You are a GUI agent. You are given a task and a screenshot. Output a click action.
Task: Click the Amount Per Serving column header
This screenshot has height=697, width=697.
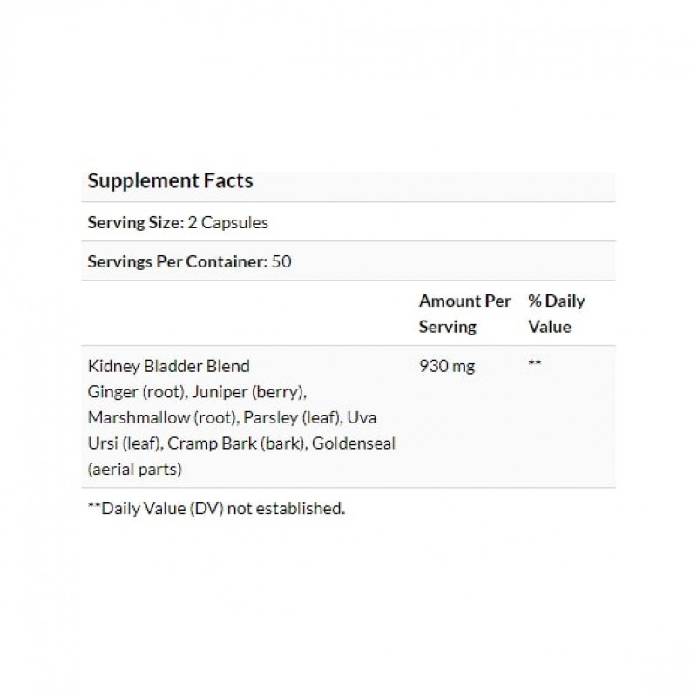click(x=464, y=314)
